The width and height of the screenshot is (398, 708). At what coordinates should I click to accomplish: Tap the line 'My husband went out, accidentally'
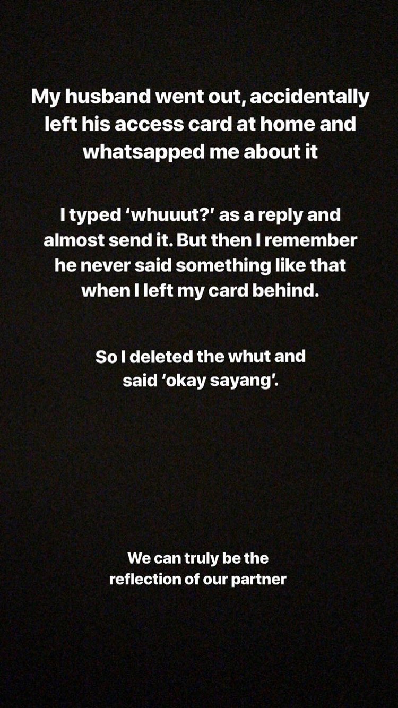click(200, 98)
